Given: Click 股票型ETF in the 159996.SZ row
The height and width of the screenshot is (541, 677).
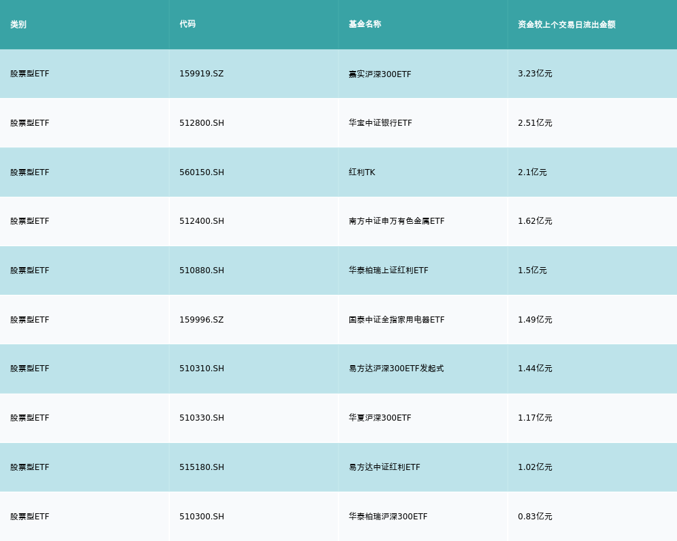Looking at the screenshot, I should pyautogui.click(x=30, y=320).
